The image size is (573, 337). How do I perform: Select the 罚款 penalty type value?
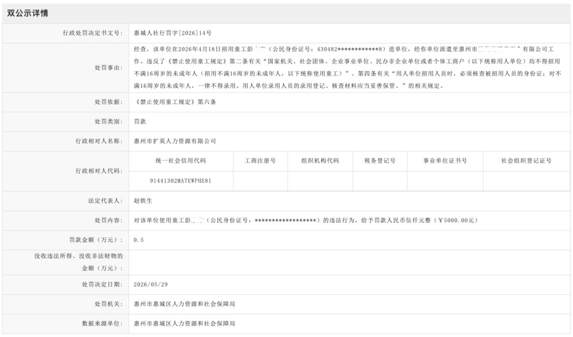click(140, 122)
